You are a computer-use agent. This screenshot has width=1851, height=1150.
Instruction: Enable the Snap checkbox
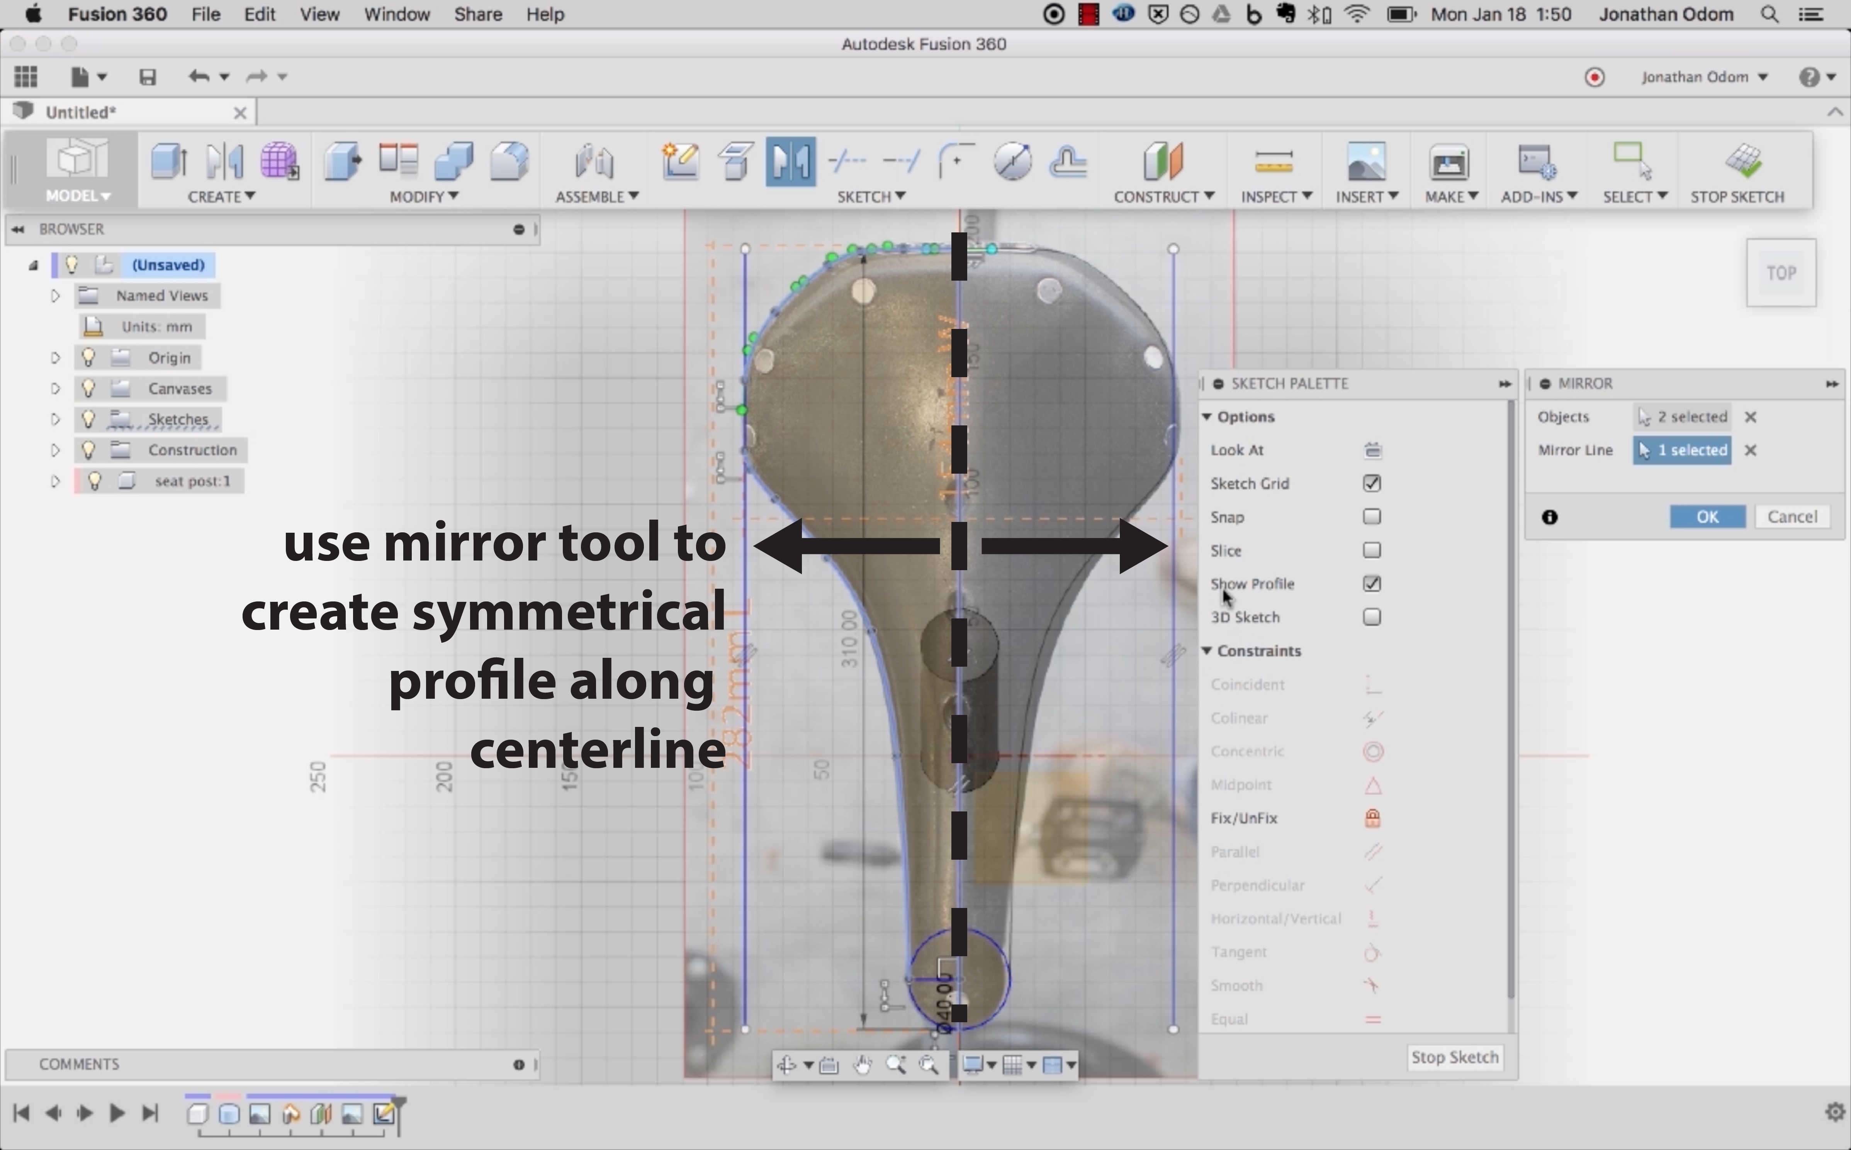pyautogui.click(x=1372, y=517)
